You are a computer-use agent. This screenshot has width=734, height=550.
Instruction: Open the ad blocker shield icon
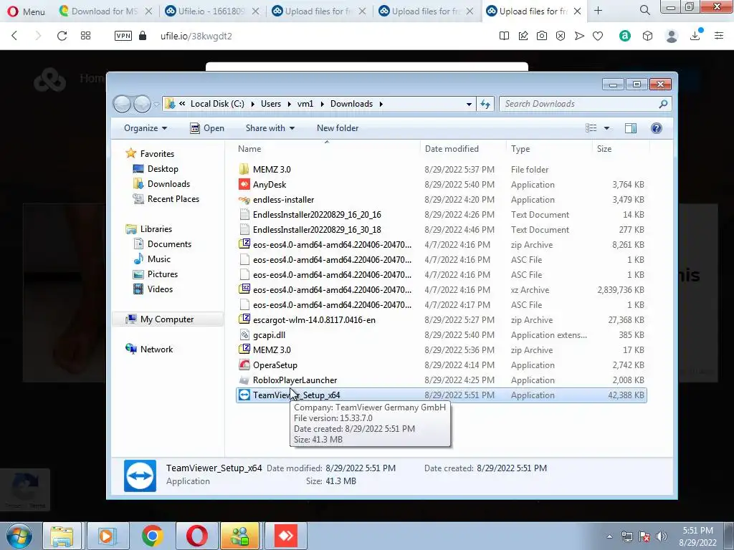[561, 36]
